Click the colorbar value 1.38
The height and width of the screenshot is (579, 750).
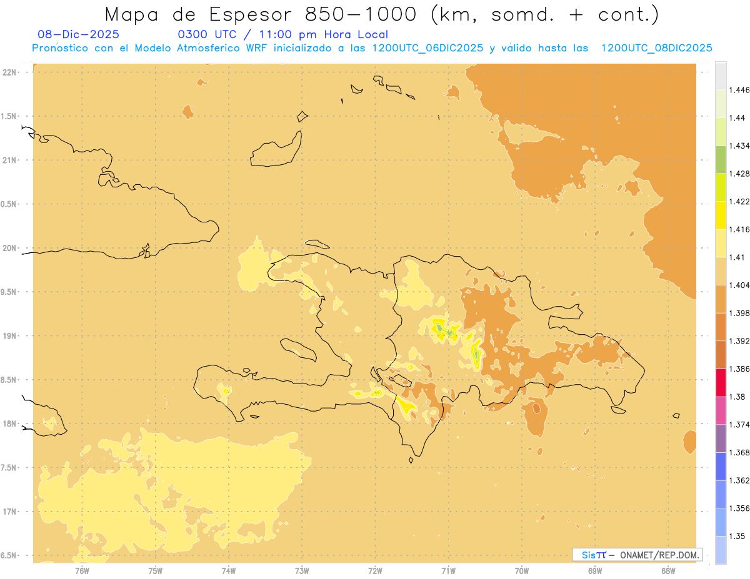(x=737, y=397)
